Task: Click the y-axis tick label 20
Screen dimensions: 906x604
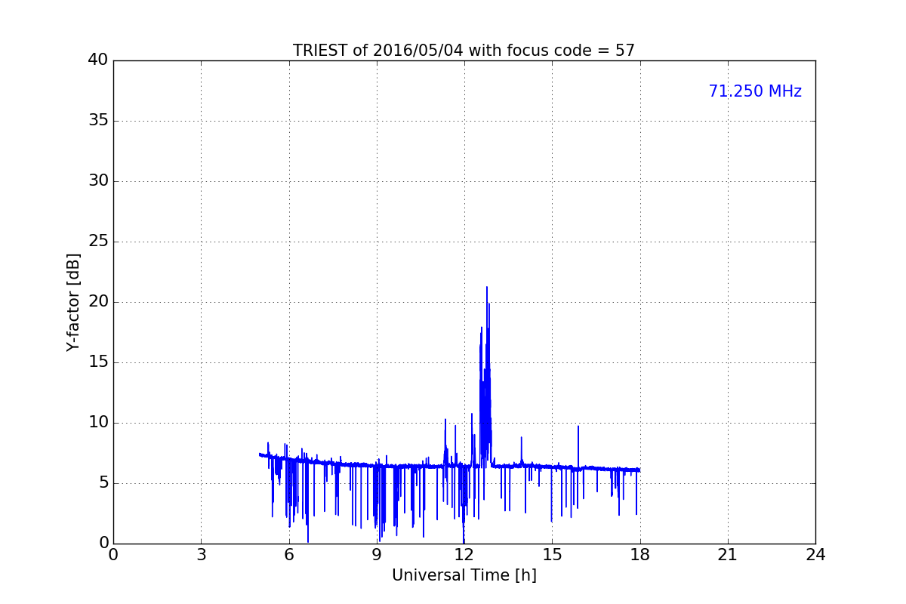Action: (x=98, y=302)
